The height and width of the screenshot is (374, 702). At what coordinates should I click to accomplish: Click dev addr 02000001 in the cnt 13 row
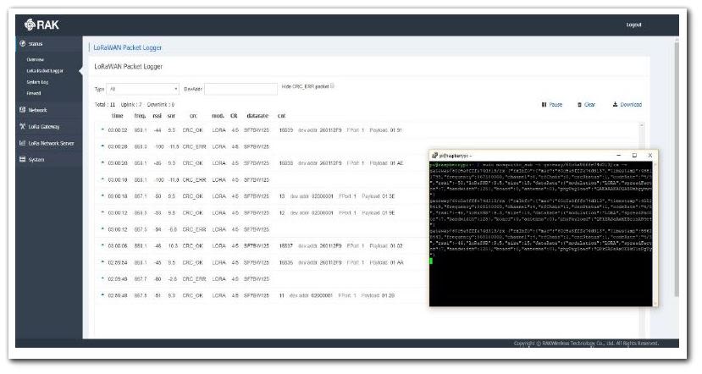323,196
